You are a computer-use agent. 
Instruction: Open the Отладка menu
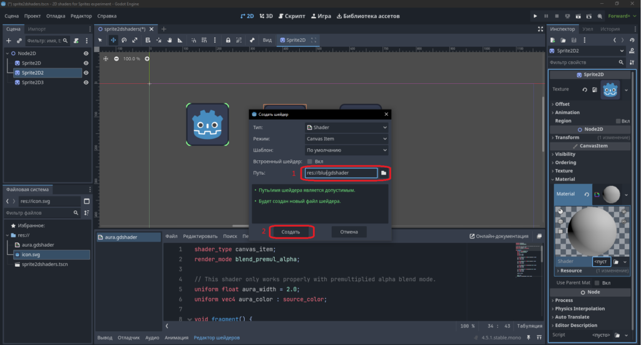point(56,16)
